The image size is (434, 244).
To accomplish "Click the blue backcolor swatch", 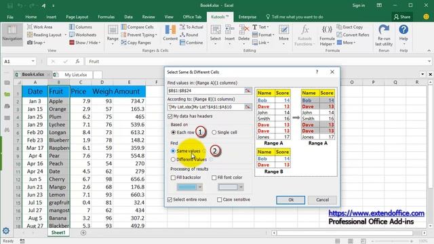I will tap(187, 187).
